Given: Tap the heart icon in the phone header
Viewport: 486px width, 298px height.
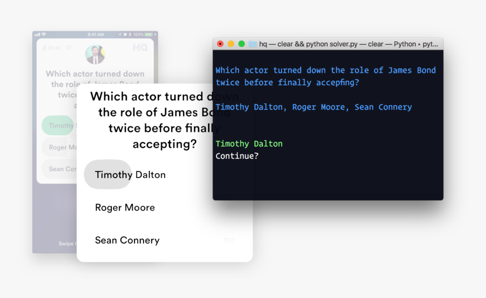Looking at the screenshot, I should pos(68,47).
